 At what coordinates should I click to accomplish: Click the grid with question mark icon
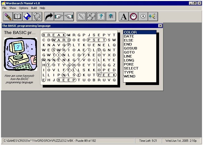tap(101, 17)
